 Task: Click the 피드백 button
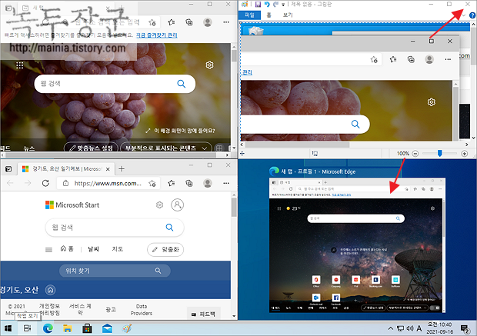tap(202, 314)
